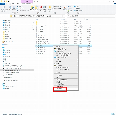
Task: Click the Rename icon in the ribbon
Action: (x=45, y=7)
